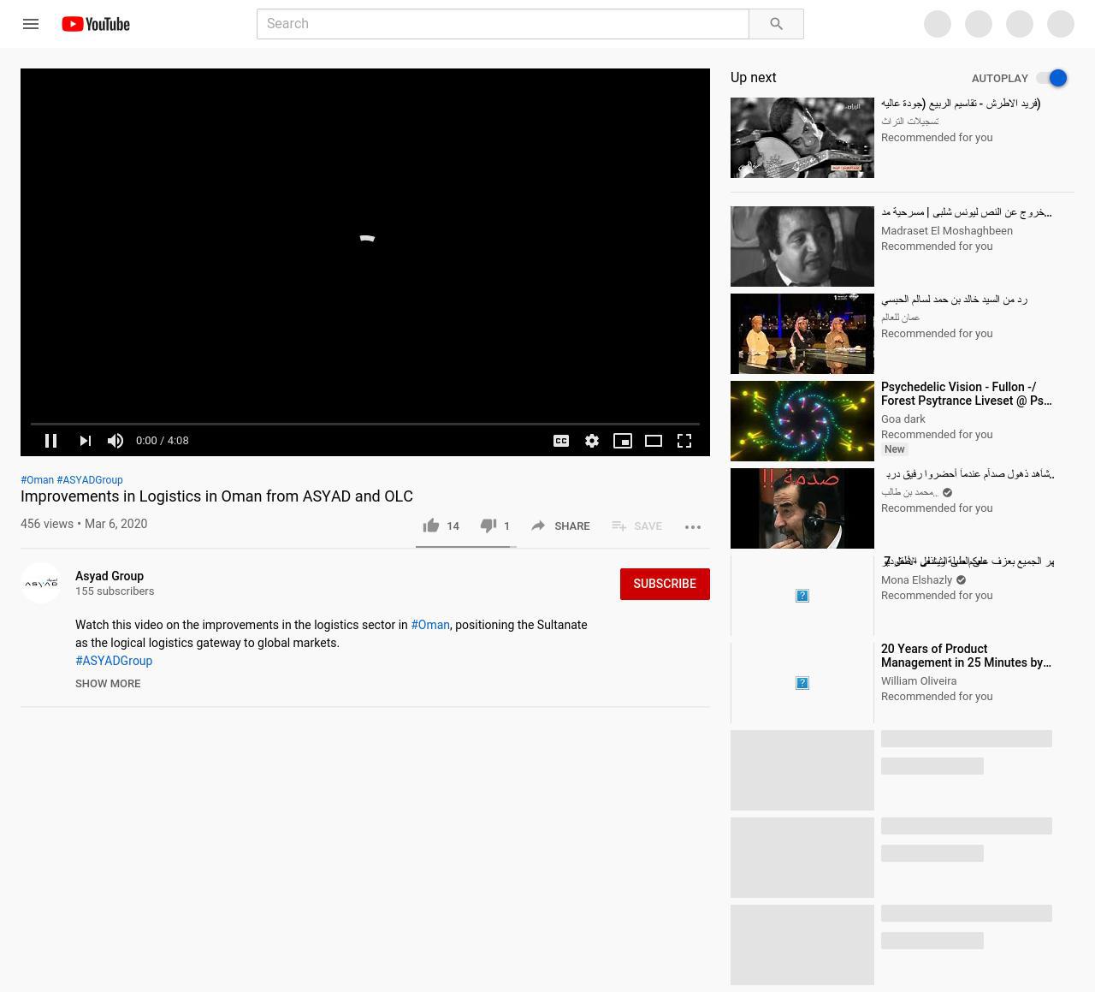
Task: Enter full screen mode
Action: (684, 441)
